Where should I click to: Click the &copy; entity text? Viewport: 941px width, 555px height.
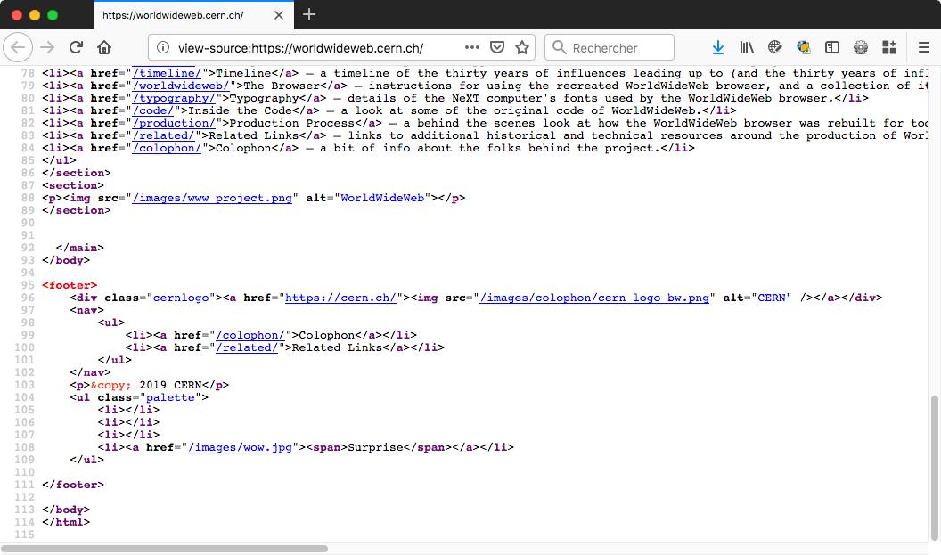(111, 385)
